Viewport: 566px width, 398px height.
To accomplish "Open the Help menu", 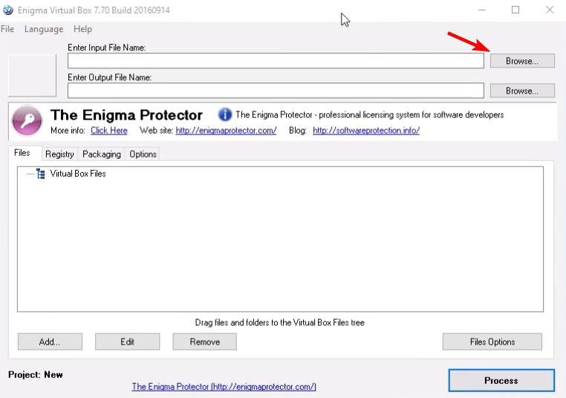I will [82, 29].
